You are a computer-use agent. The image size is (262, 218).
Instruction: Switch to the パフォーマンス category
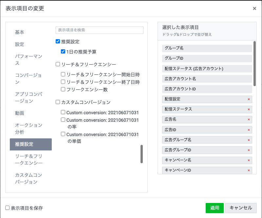point(29,60)
